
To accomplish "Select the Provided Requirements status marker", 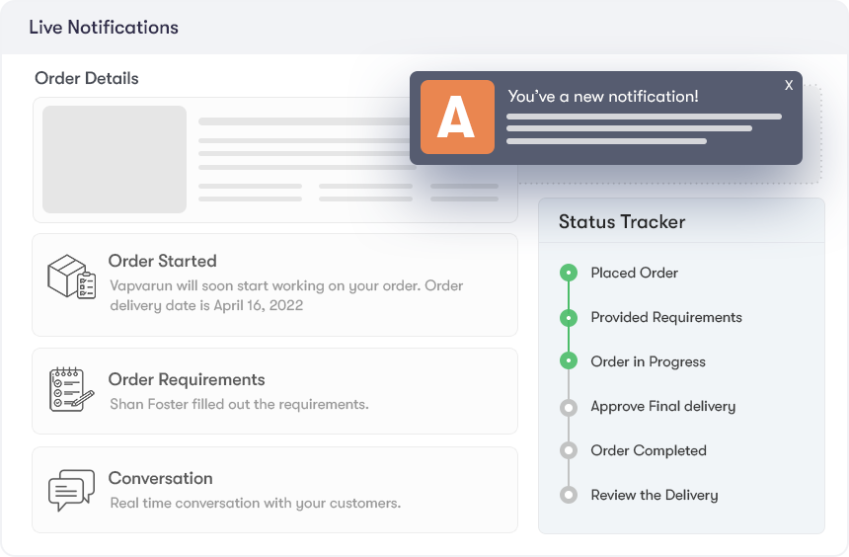I will (569, 317).
